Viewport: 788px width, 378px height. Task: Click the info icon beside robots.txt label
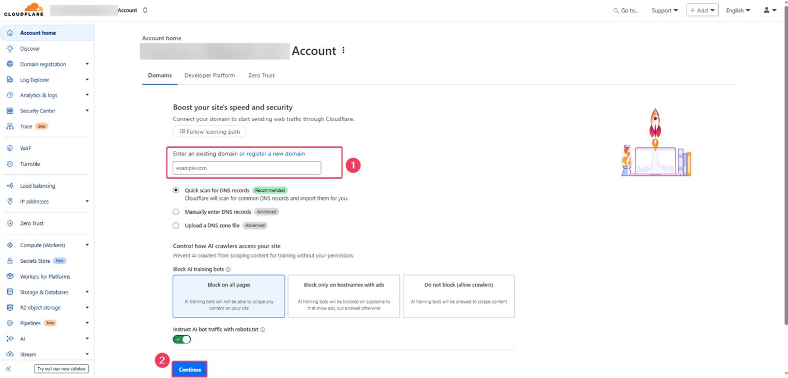click(x=263, y=329)
